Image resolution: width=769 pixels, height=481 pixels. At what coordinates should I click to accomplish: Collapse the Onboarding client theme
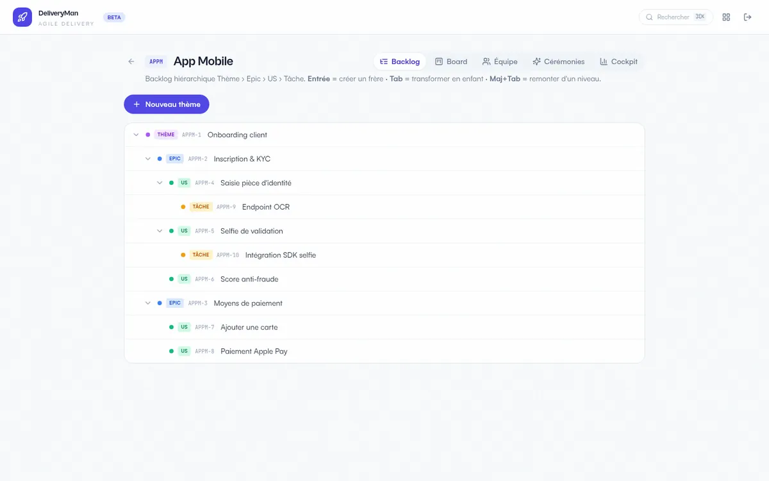[x=136, y=135]
